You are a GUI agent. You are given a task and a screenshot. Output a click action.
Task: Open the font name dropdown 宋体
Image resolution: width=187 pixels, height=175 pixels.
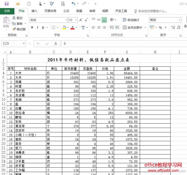click(x=66, y=20)
